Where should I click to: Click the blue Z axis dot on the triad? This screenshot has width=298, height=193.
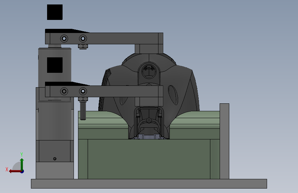22,171
